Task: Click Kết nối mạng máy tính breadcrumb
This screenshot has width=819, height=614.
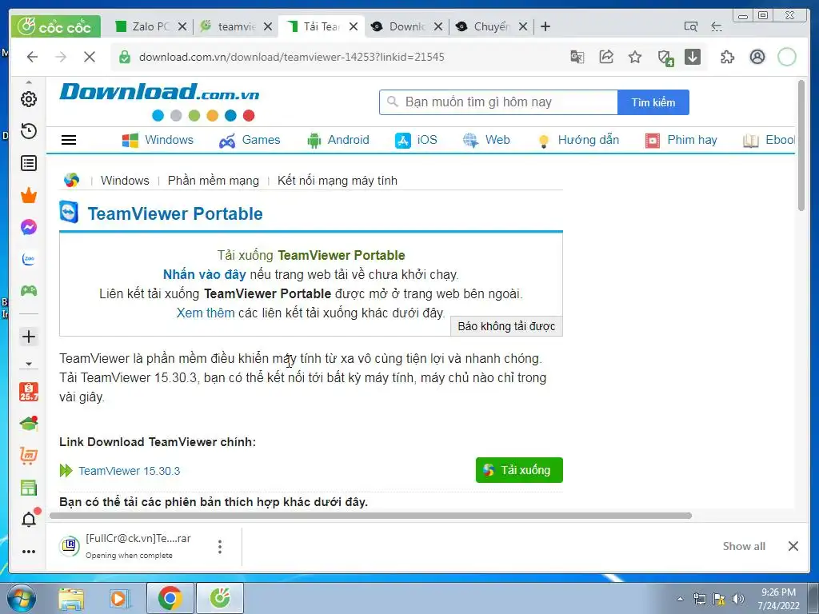Action: (338, 181)
